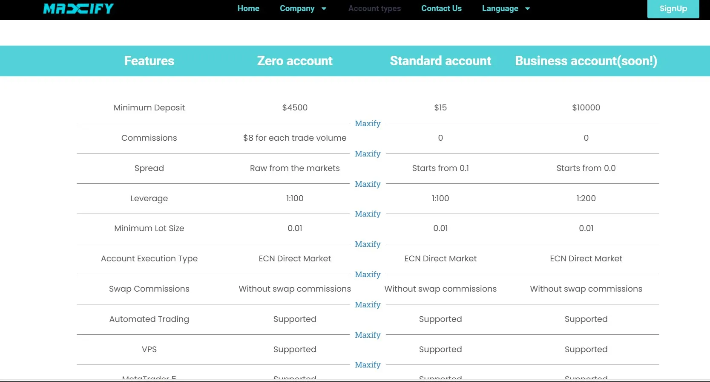Click the $15 minimum deposit value
This screenshot has width=710, height=382.
[x=440, y=107]
